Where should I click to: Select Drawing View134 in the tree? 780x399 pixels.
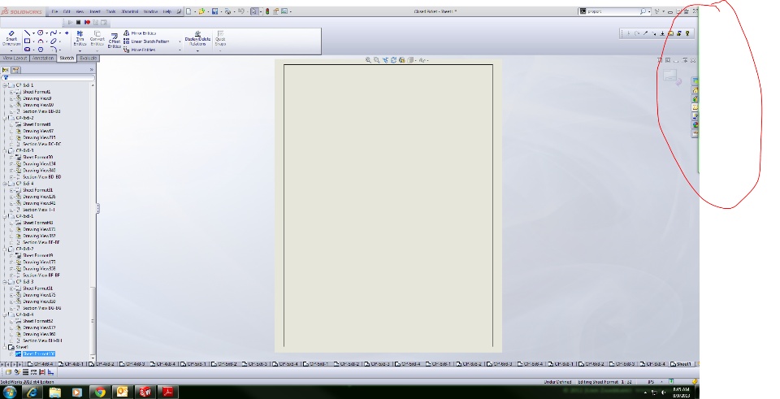coord(39,163)
